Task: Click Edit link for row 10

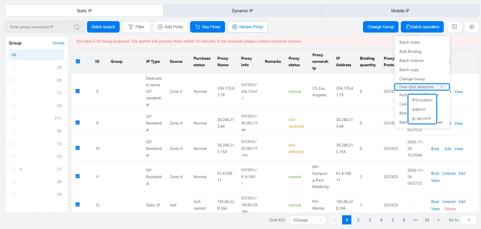Action: [448, 149]
